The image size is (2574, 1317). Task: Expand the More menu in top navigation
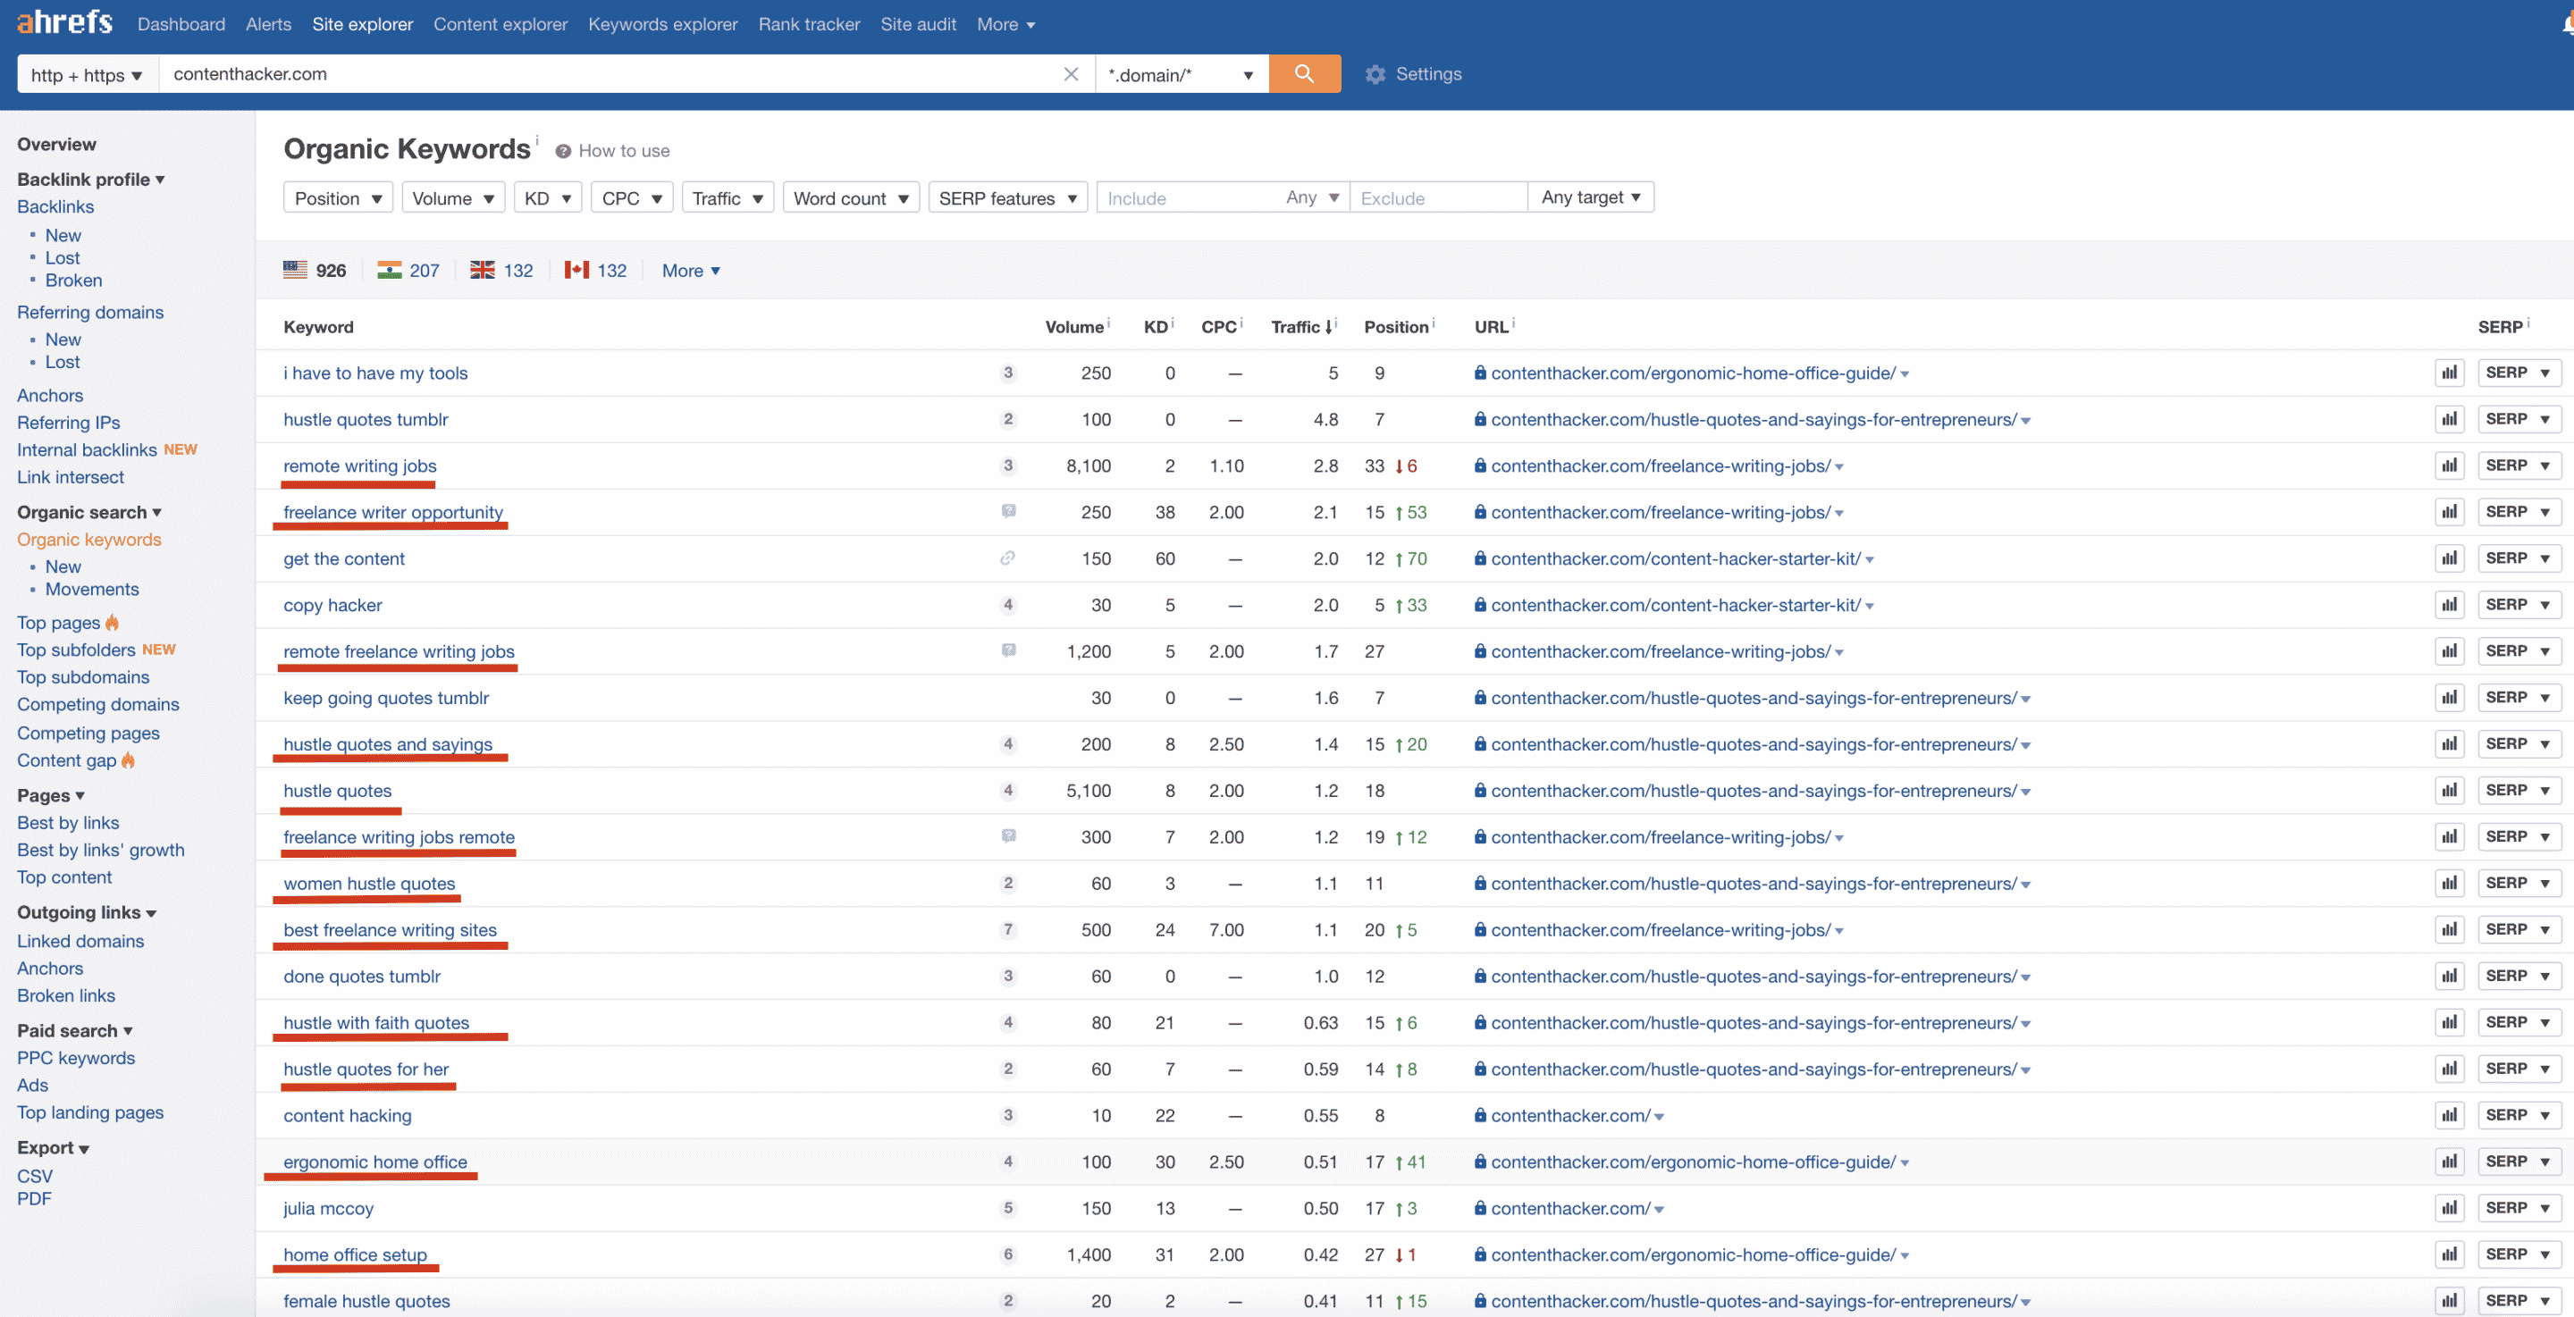(1005, 24)
